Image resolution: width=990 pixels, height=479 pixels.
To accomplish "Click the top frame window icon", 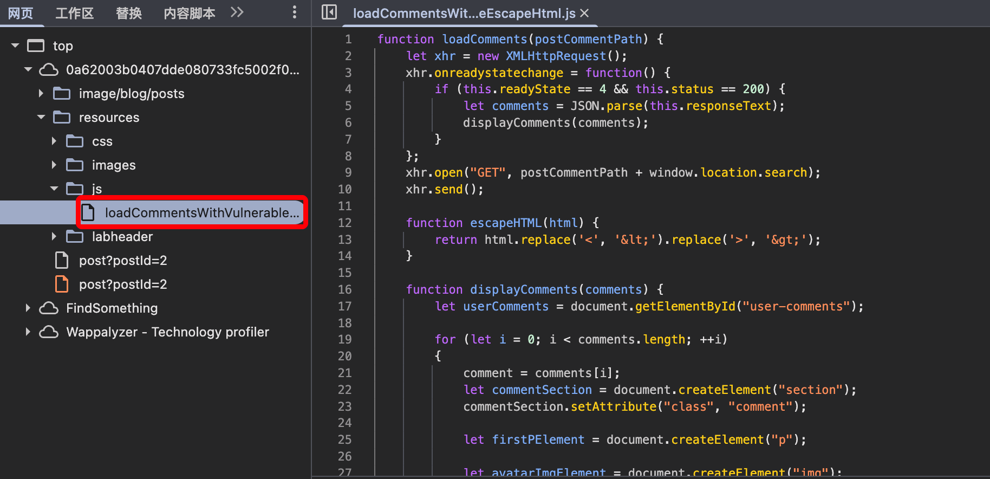I will pos(36,46).
